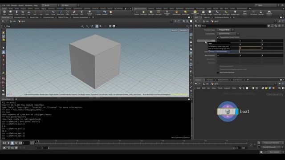This screenshot has width=285, height=160.
Task: Click the Size parameter label
Action: pos(206,40)
